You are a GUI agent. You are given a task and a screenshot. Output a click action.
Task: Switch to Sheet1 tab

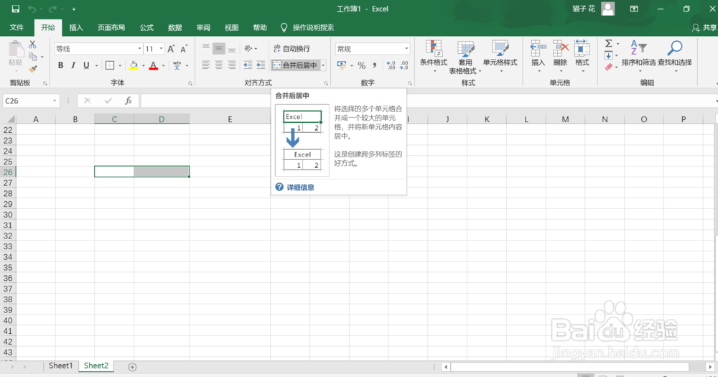point(60,366)
